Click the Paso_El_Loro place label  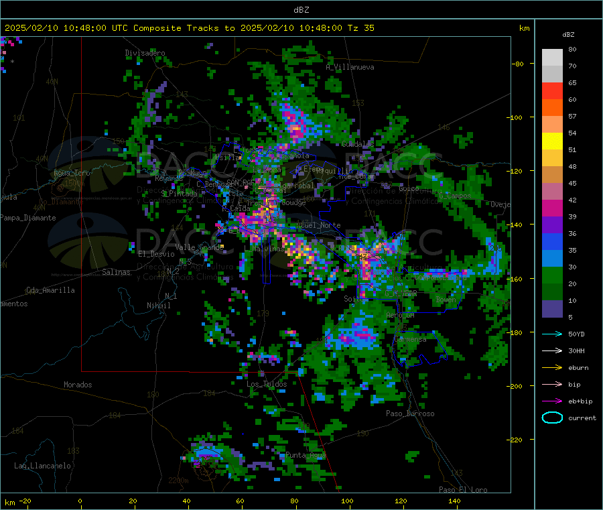463,490
